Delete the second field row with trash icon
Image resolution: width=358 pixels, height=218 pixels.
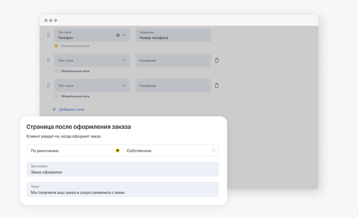[x=217, y=60]
